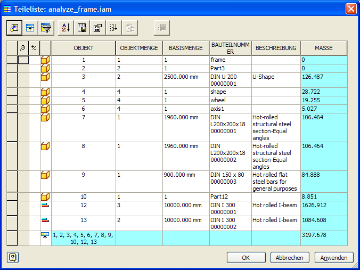The width and height of the screenshot is (360, 270).
Task: Click the 'Hot rolled flat steel bars' description
Action: (276, 182)
